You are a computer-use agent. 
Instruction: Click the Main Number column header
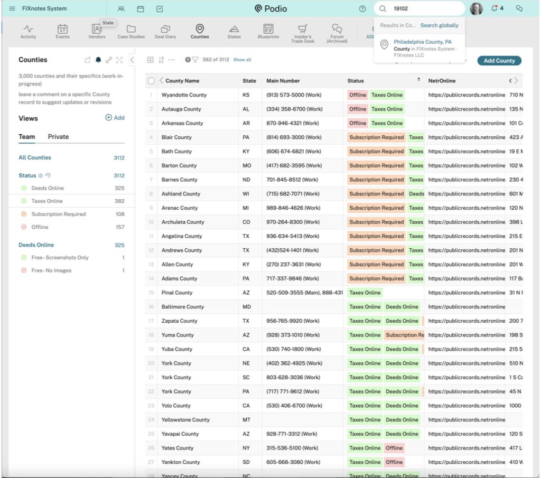(x=283, y=81)
